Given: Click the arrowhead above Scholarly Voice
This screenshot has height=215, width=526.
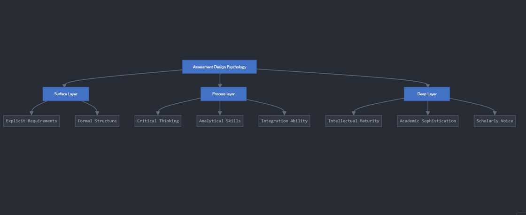Looking at the screenshot, I should click(495, 112).
